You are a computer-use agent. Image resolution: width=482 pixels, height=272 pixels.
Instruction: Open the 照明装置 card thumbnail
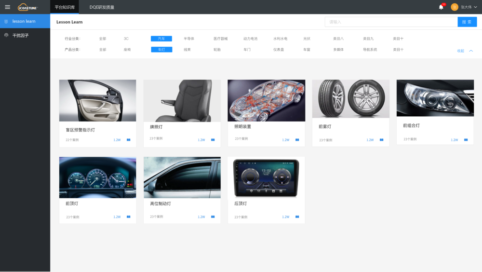pyautogui.click(x=266, y=101)
